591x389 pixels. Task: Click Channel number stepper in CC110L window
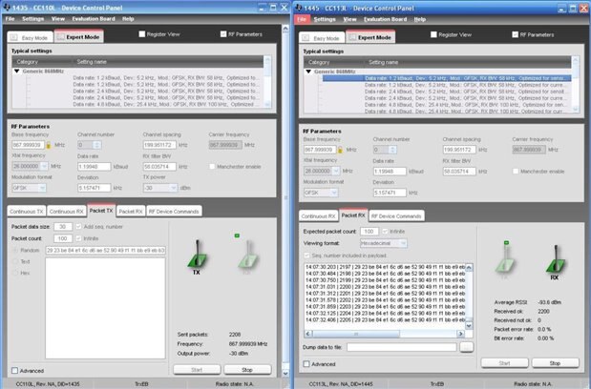(x=97, y=145)
